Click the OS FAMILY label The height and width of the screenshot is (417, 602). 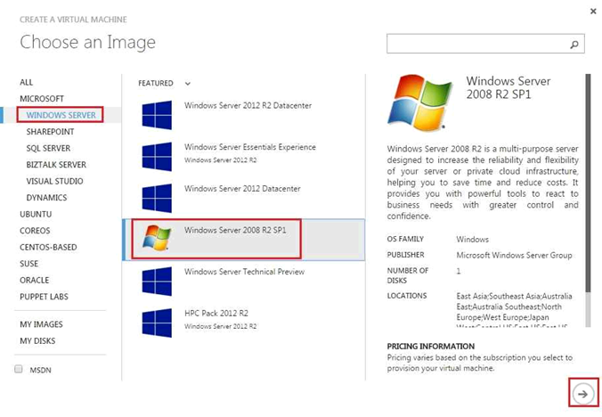tap(405, 239)
